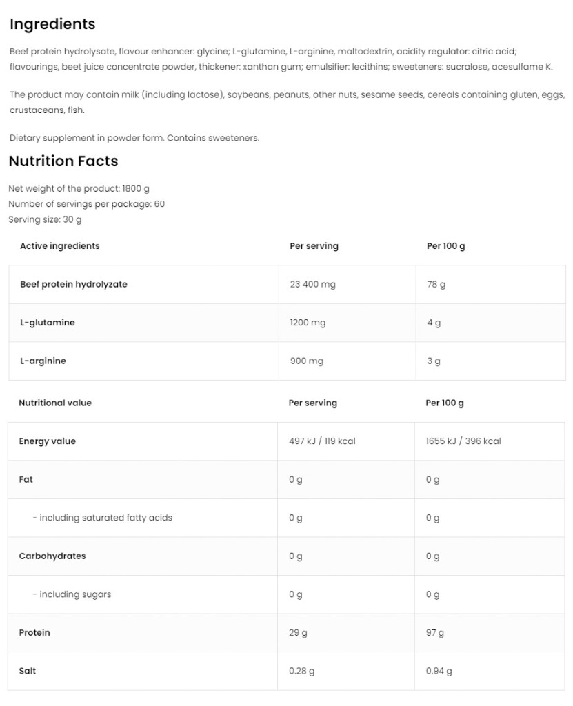Select the including sugars row label
The height and width of the screenshot is (706, 573).
72,594
